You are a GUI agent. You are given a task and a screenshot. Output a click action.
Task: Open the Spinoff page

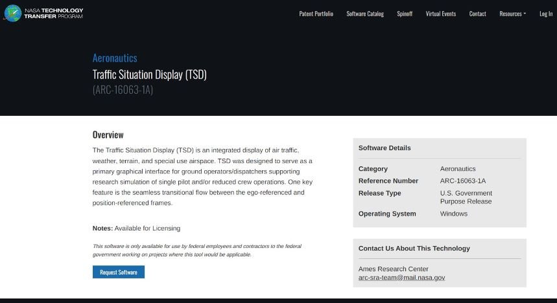pyautogui.click(x=405, y=14)
